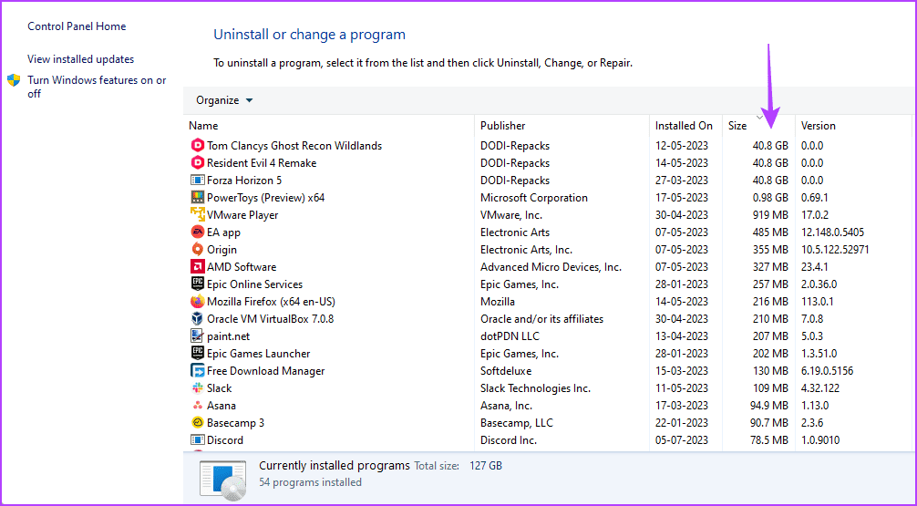Select the paint.net program name
Screen dimensions: 917x506
click(228, 336)
